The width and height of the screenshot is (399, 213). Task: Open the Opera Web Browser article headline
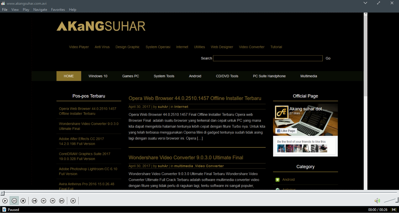click(x=195, y=98)
